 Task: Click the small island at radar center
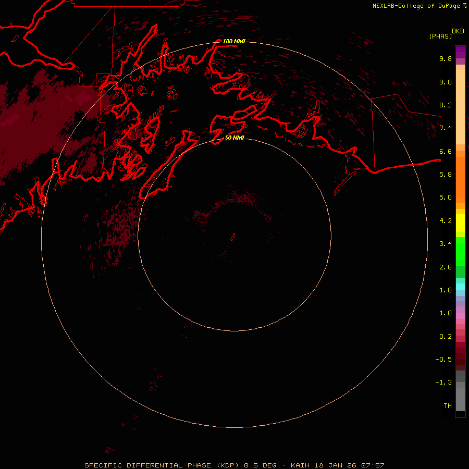click(x=233, y=237)
